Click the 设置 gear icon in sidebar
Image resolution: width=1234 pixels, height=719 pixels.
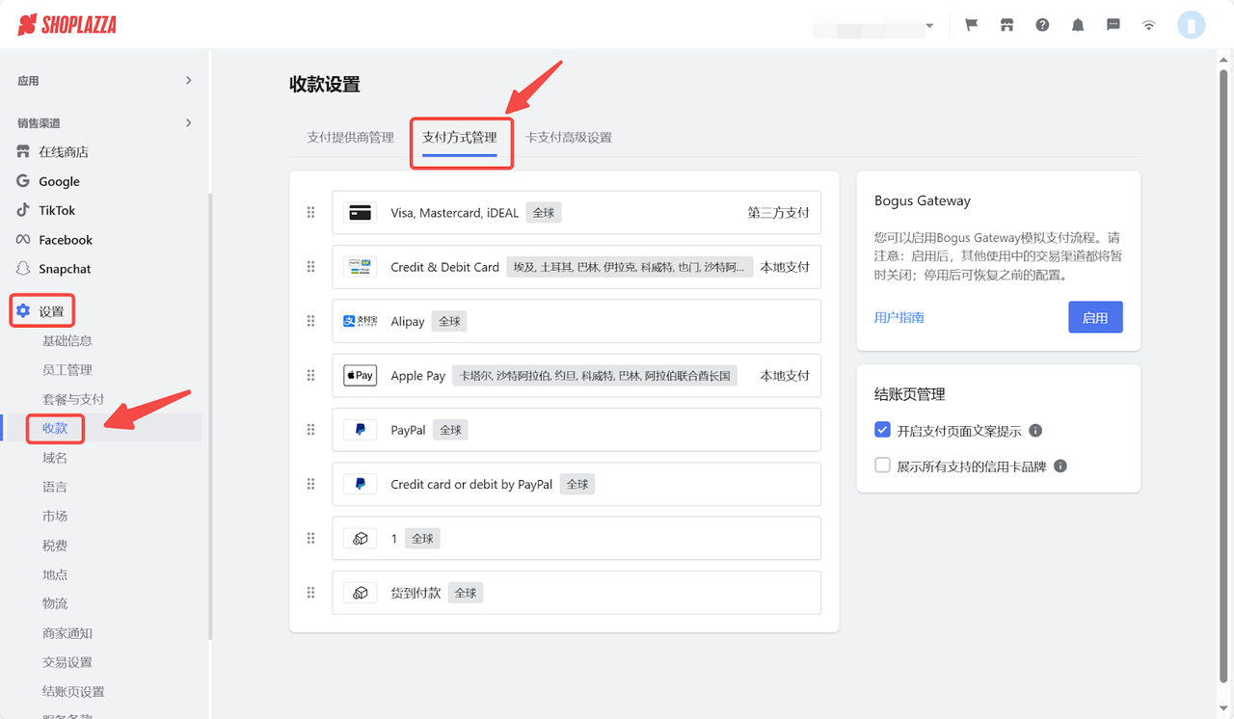(22, 310)
